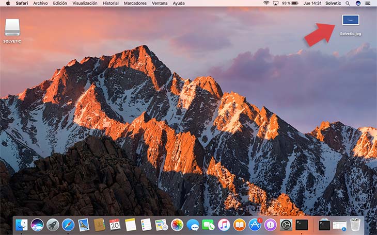This screenshot has width=377, height=235.
Task: Open the AirPlay display menu icon
Action: point(276,3)
